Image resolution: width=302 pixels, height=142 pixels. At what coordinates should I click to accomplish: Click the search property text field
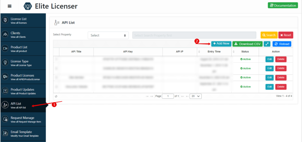(x=194, y=35)
